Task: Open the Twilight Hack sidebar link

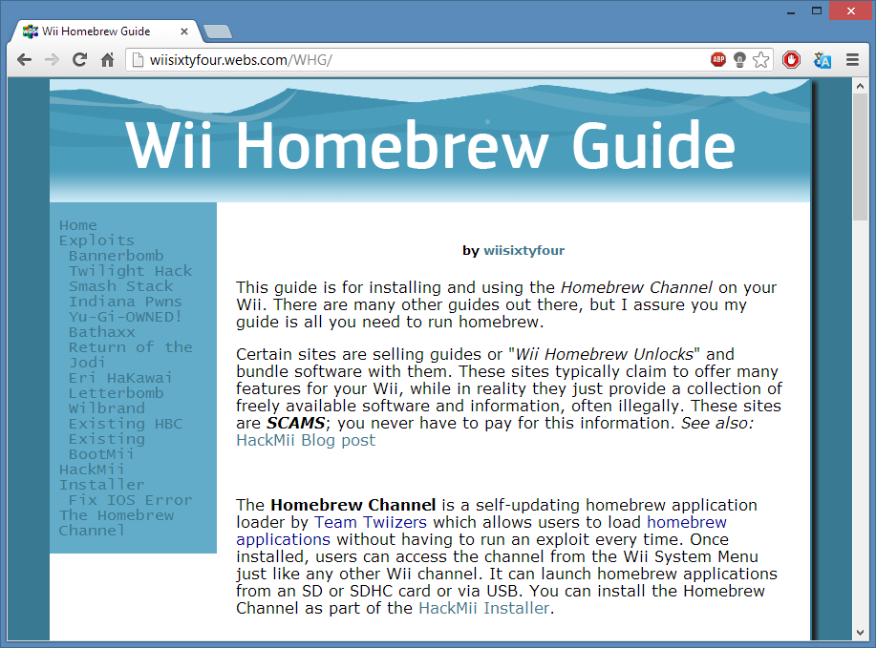Action: 130,271
